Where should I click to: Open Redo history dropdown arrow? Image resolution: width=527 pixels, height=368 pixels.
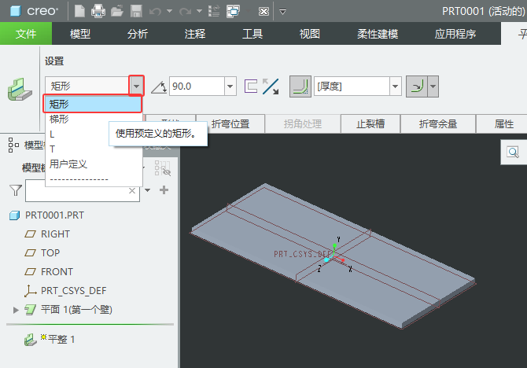(x=199, y=12)
